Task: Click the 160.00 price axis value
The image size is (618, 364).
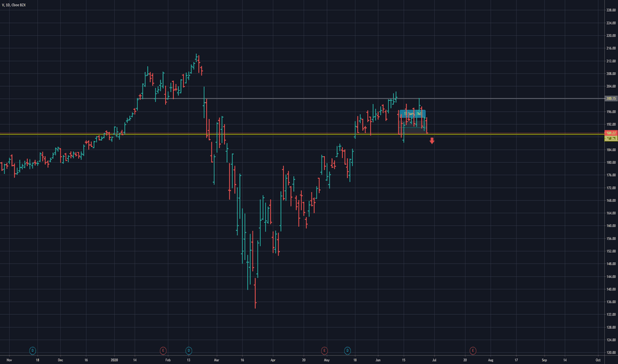Action: tap(611, 226)
